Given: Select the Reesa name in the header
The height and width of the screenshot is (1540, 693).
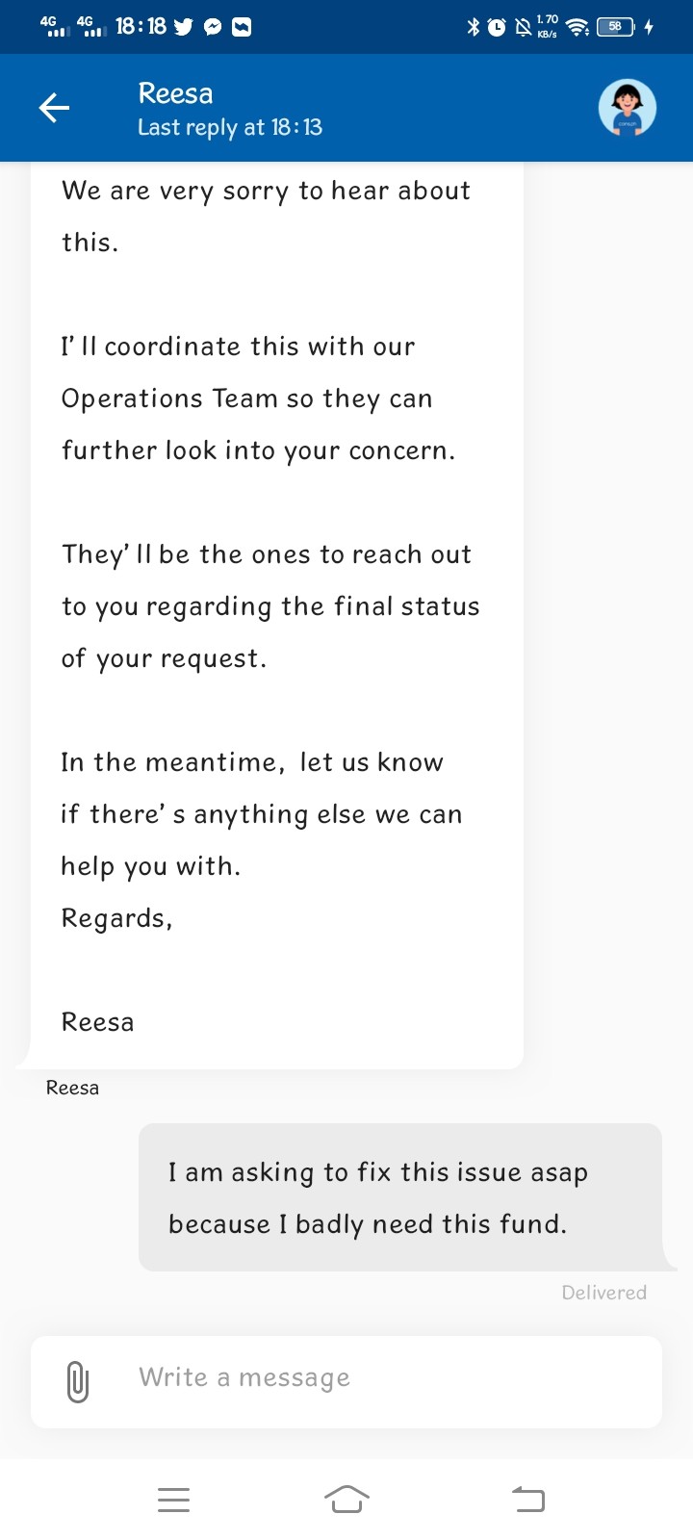Looking at the screenshot, I should click(x=175, y=93).
